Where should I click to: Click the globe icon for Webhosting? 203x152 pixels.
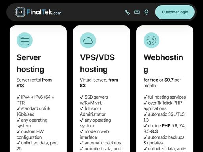tap(151, 40)
